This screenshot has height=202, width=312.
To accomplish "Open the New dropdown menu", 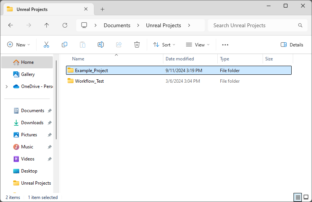I will (x=18, y=45).
